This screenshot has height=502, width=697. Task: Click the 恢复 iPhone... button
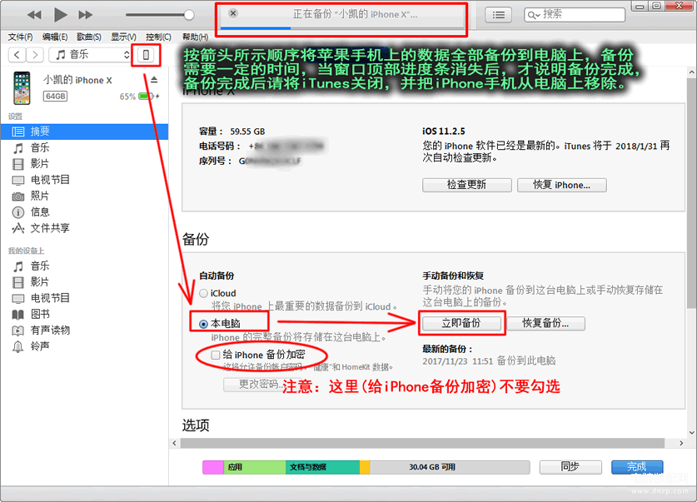(561, 185)
